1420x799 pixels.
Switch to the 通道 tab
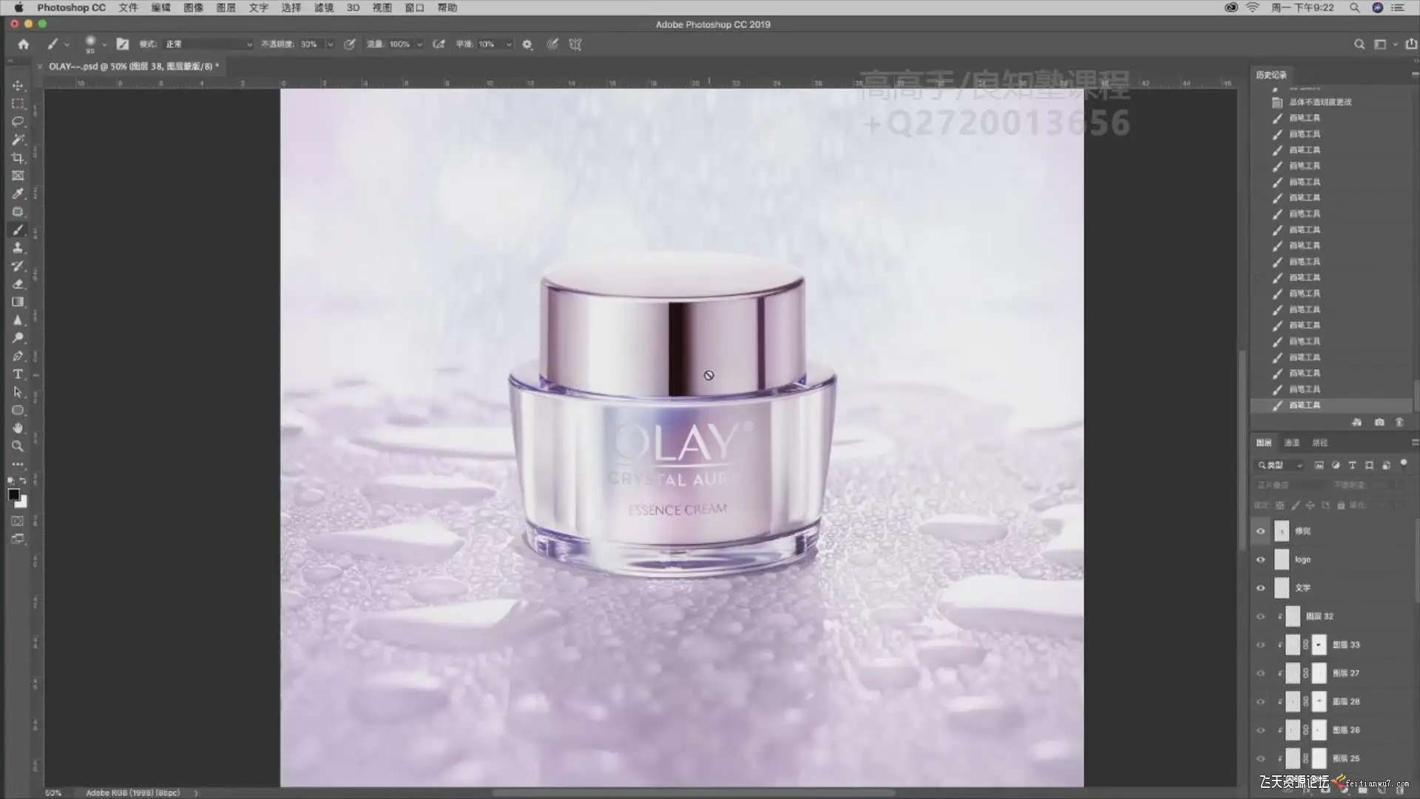(x=1292, y=442)
